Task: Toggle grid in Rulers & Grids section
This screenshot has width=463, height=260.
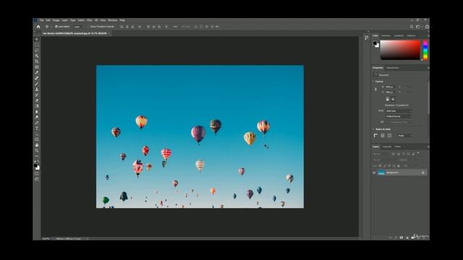Action: pyautogui.click(x=383, y=136)
